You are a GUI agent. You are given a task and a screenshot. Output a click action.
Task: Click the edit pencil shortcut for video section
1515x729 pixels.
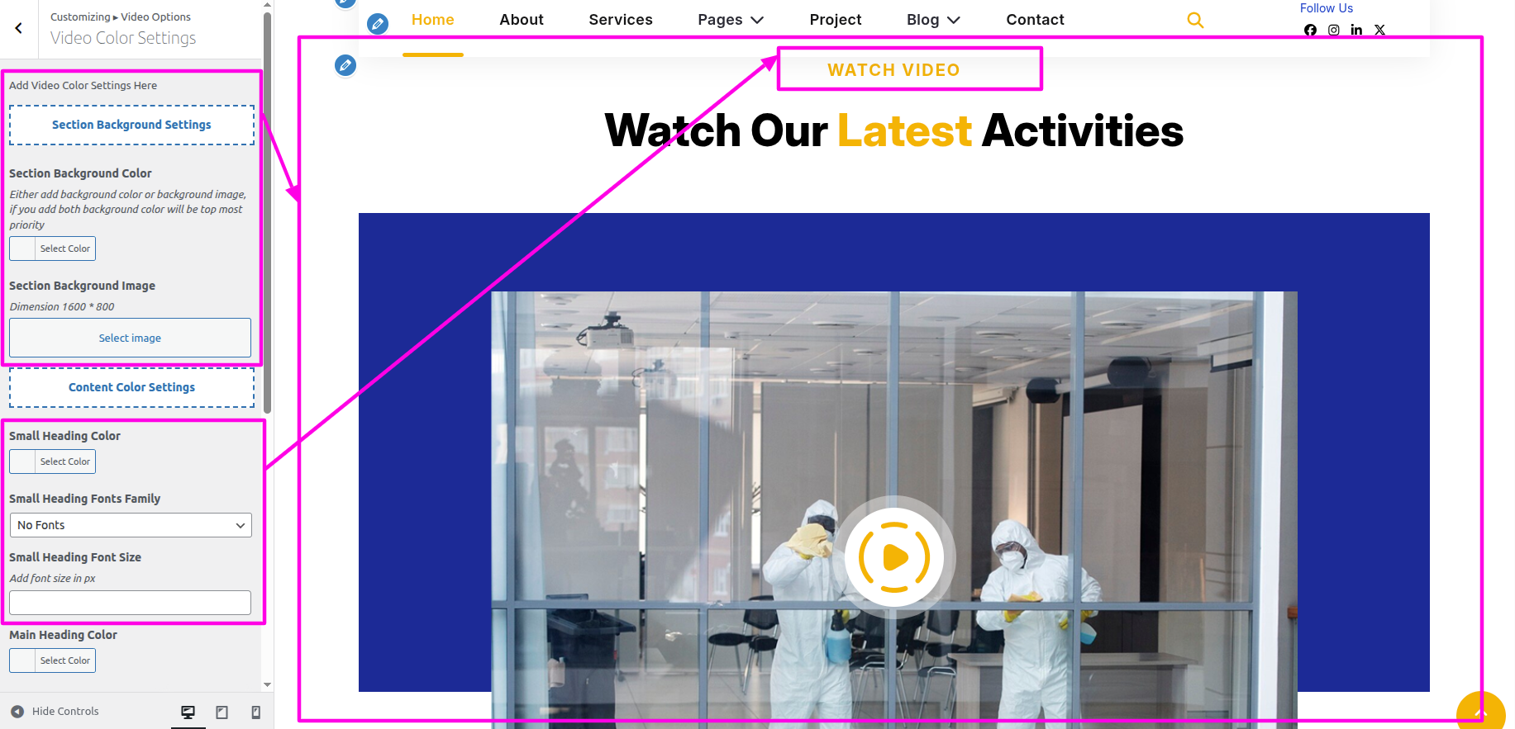(345, 64)
